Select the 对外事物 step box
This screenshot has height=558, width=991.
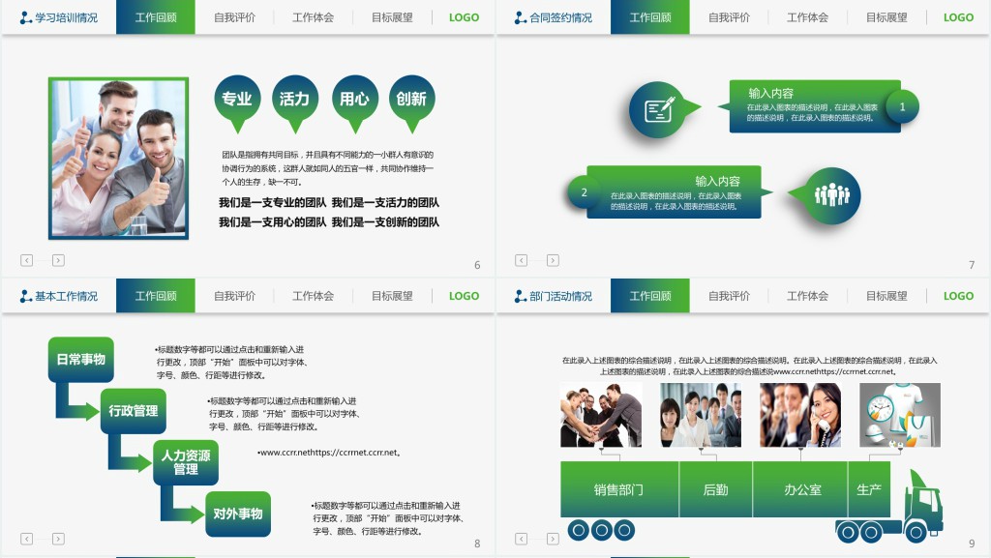pos(238,514)
